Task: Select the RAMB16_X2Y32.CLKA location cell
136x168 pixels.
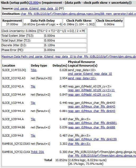Action: (16, 152)
